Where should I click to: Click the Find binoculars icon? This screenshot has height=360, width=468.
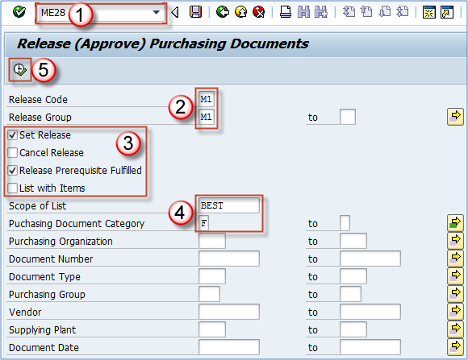[303, 12]
